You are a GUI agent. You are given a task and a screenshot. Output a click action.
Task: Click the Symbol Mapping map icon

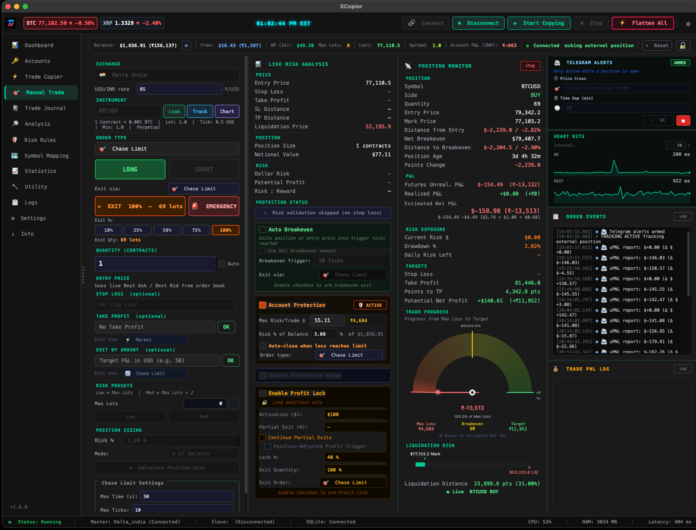(x=15, y=156)
